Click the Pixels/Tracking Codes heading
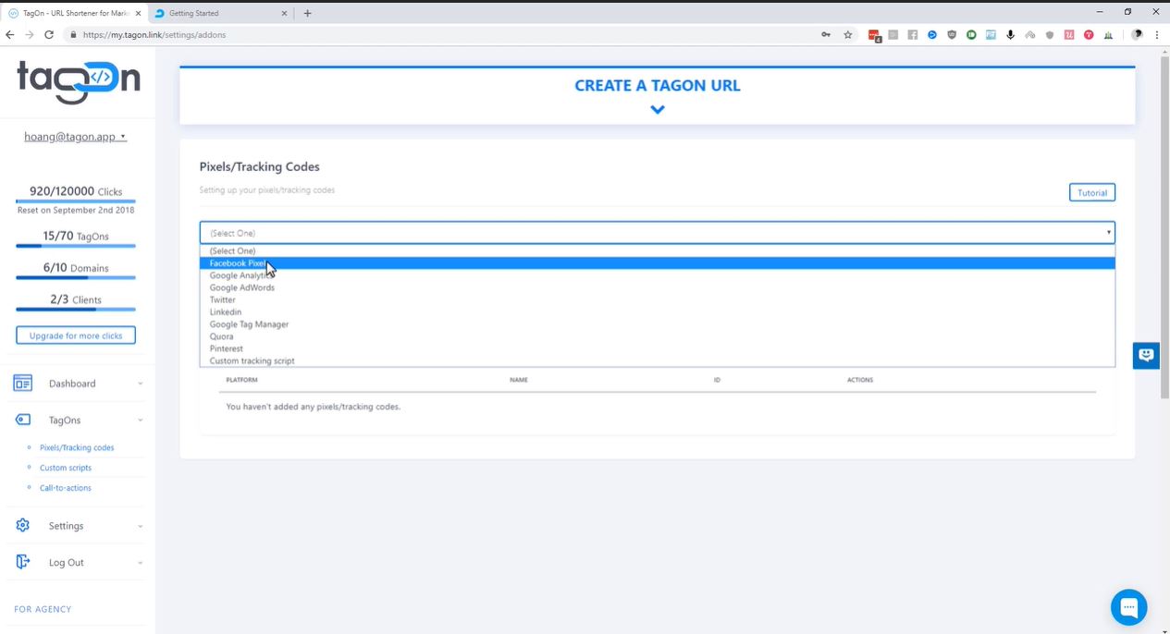This screenshot has width=1170, height=634. [x=260, y=167]
